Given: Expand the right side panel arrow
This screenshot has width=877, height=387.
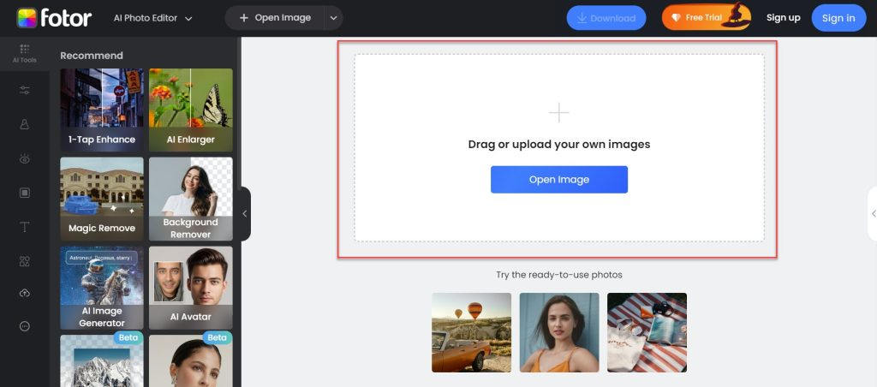Looking at the screenshot, I should pos(873,213).
